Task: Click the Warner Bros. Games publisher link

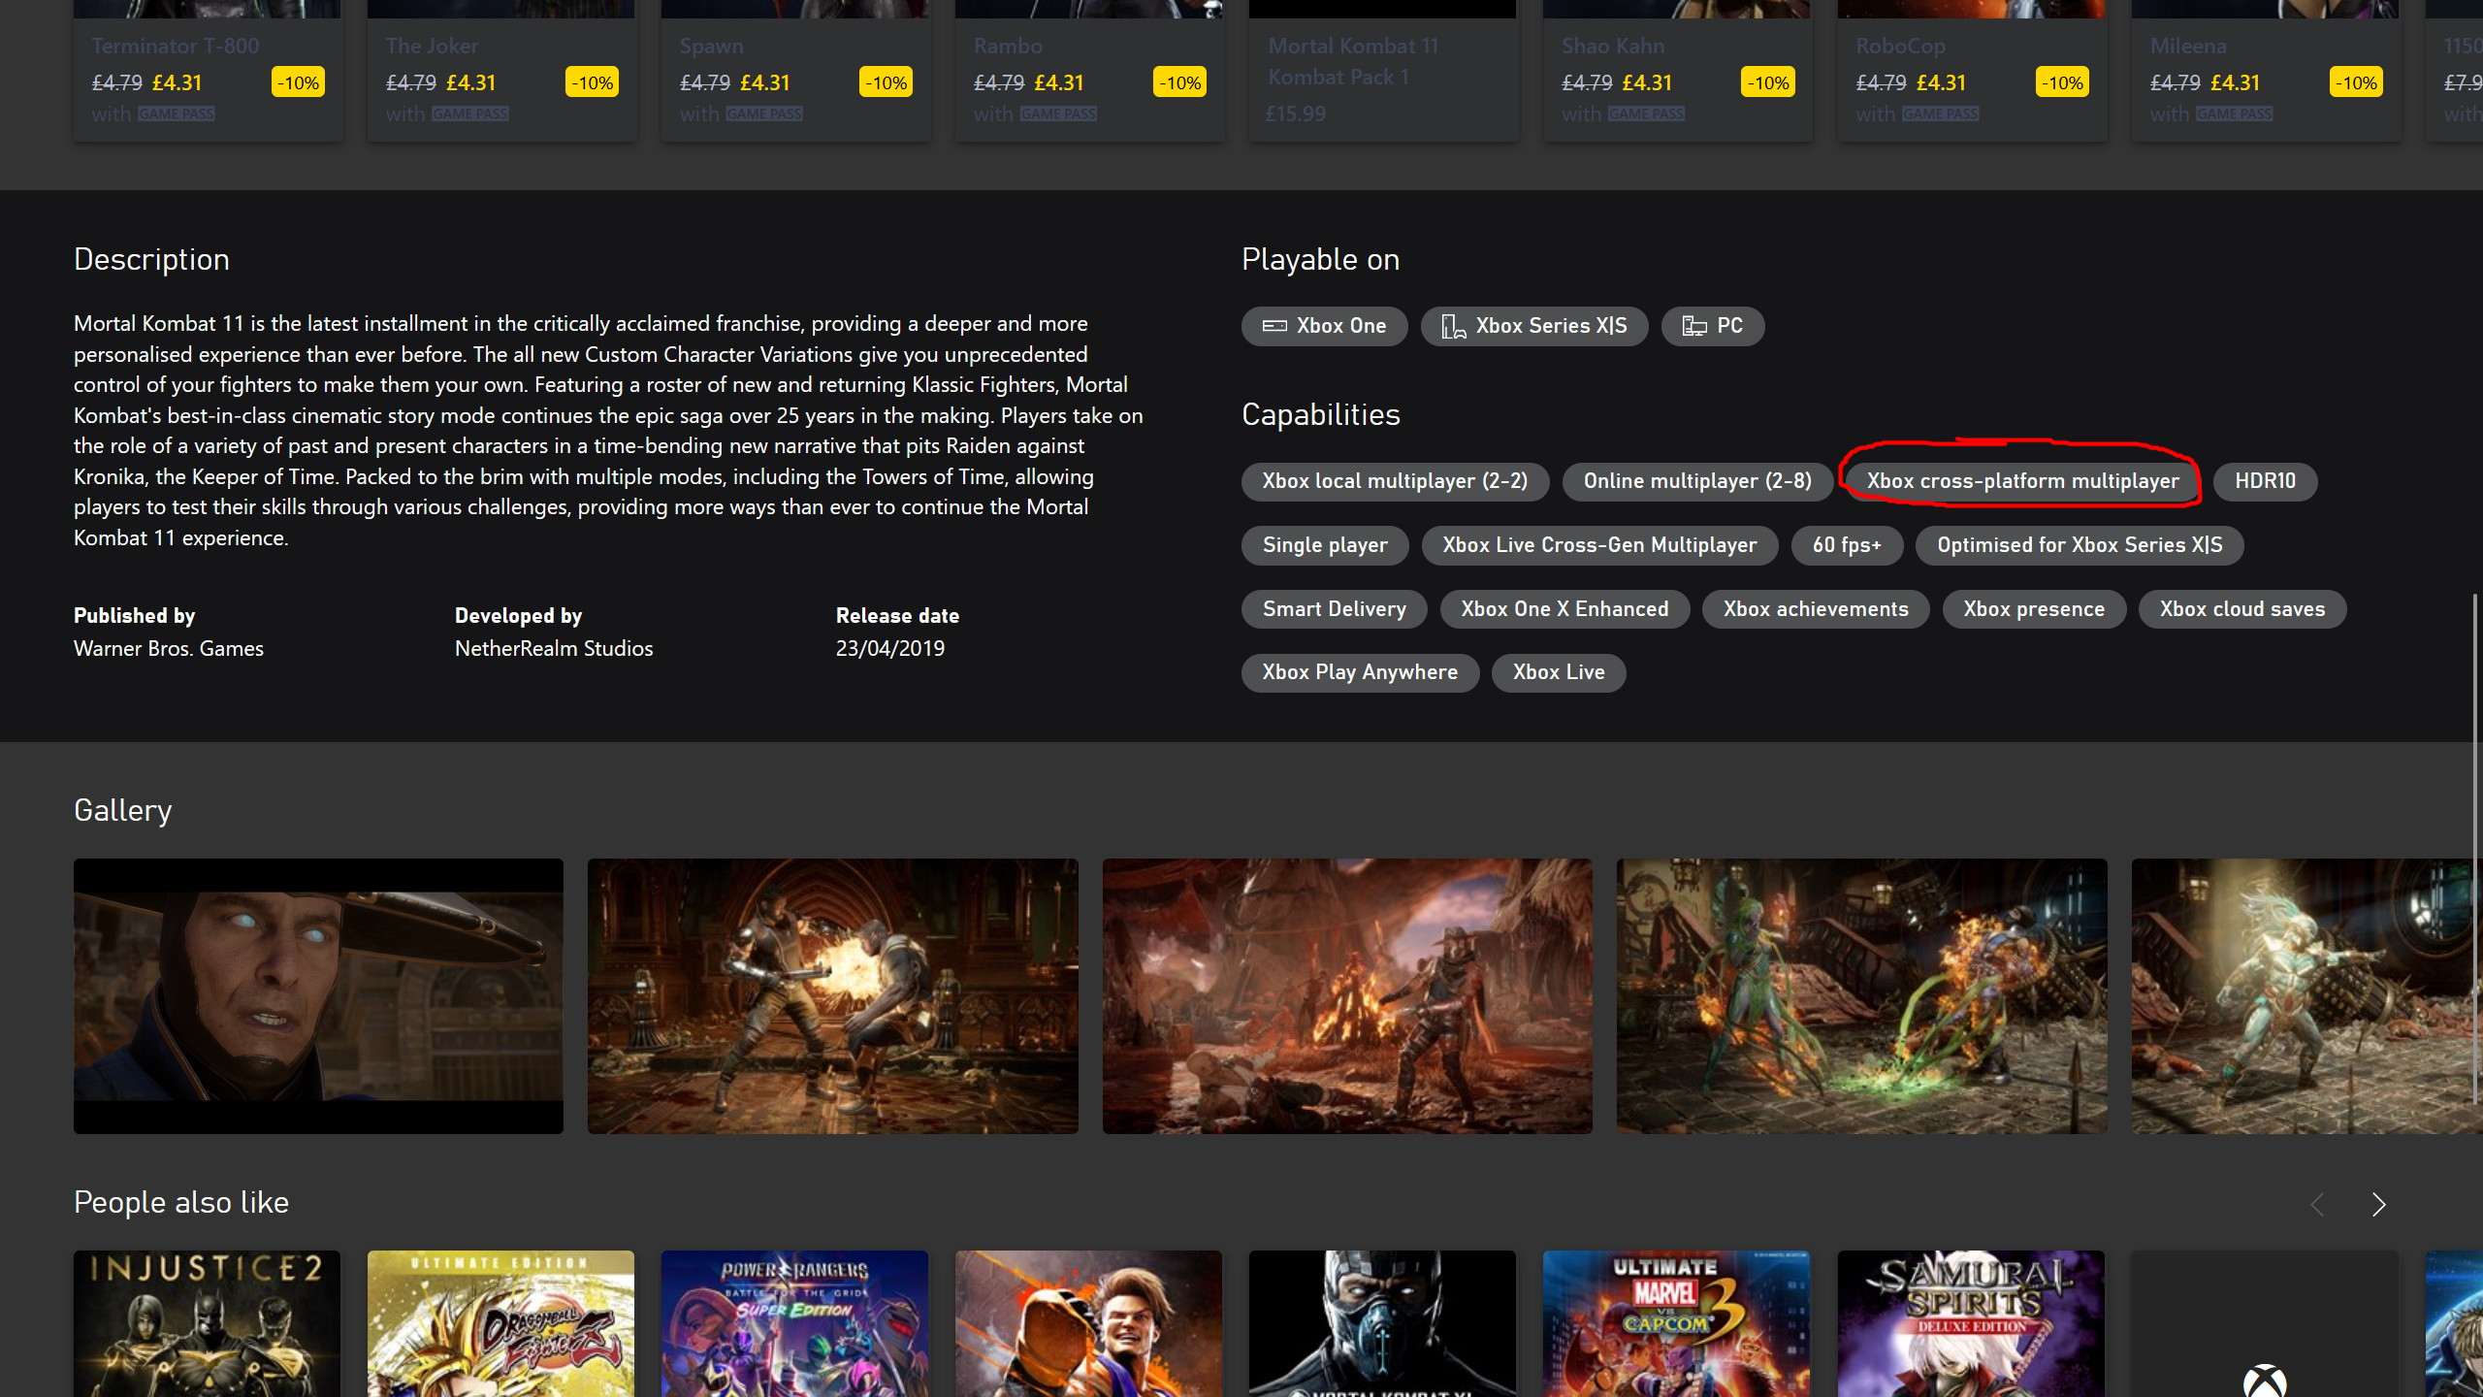Action: (x=167, y=648)
